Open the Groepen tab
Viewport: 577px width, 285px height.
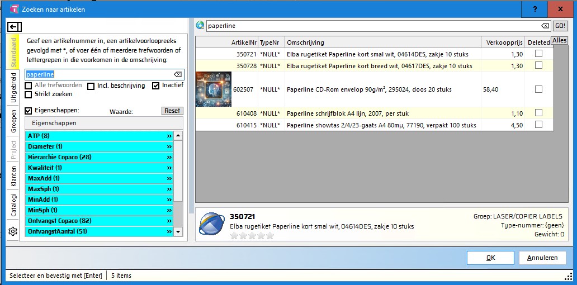point(13,121)
